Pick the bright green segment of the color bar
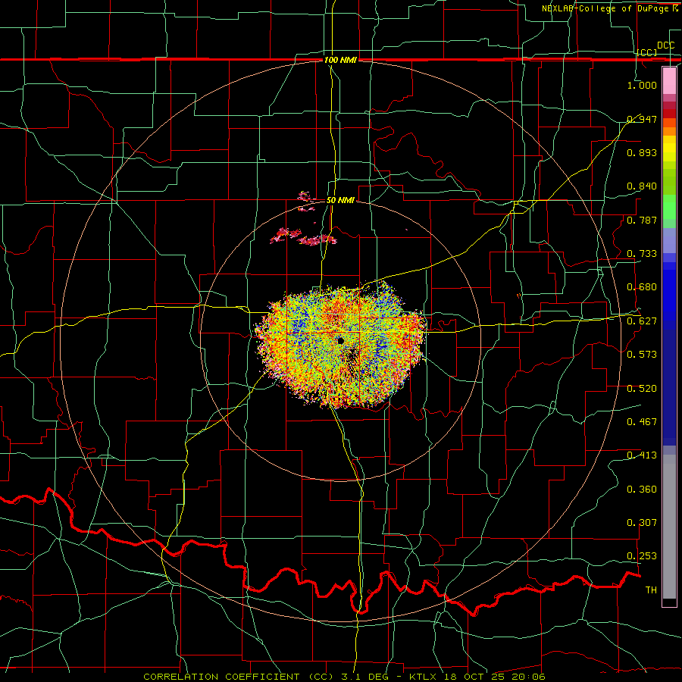Screen dimensions: 682x682 [669, 207]
